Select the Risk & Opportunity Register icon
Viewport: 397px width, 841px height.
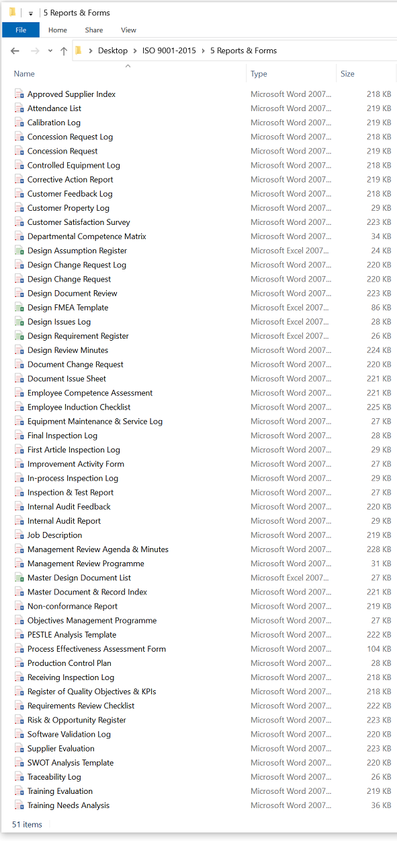19,720
